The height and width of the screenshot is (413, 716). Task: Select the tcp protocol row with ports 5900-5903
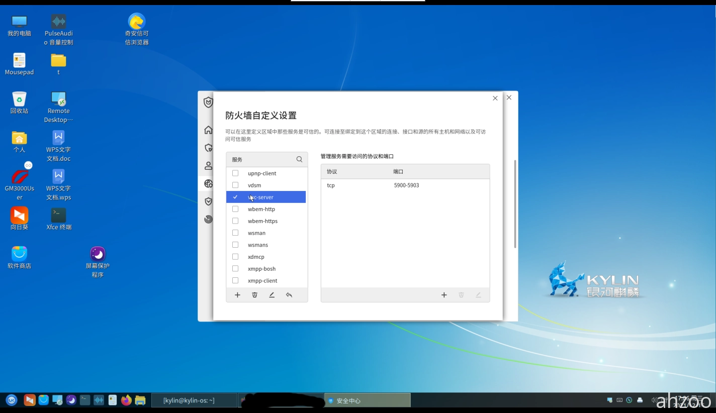point(405,185)
